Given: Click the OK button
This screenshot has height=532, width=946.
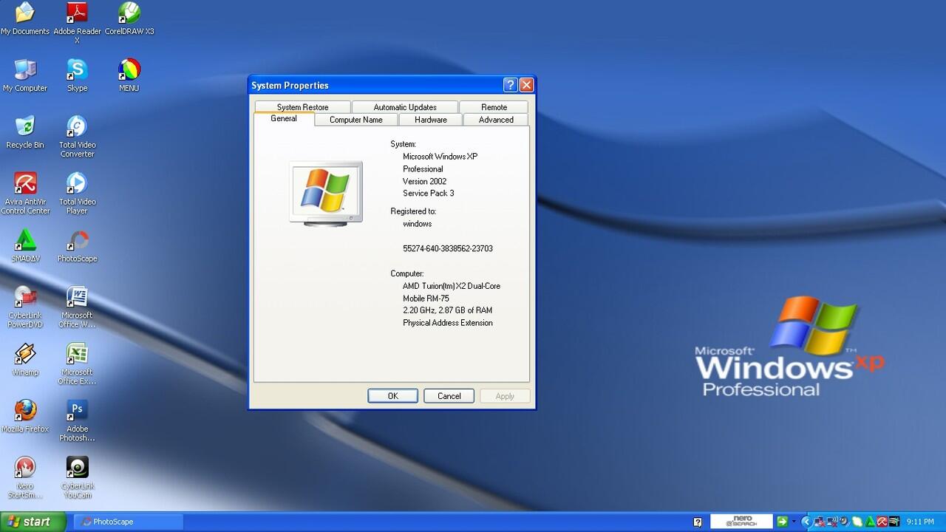Looking at the screenshot, I should coord(392,396).
